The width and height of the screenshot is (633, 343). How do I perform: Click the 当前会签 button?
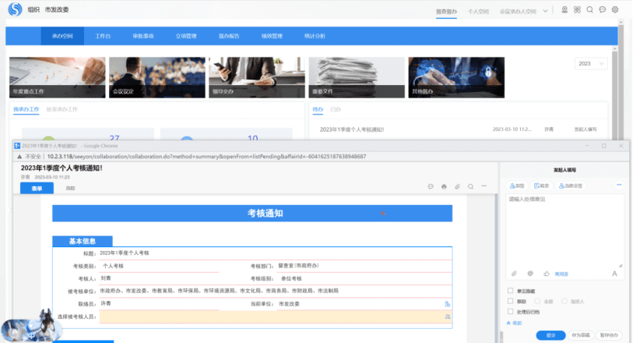[571, 186]
